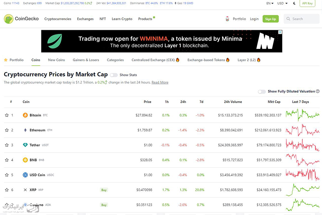Click the Tether coin icon
Screen dimensions: 322x215
point(25,145)
